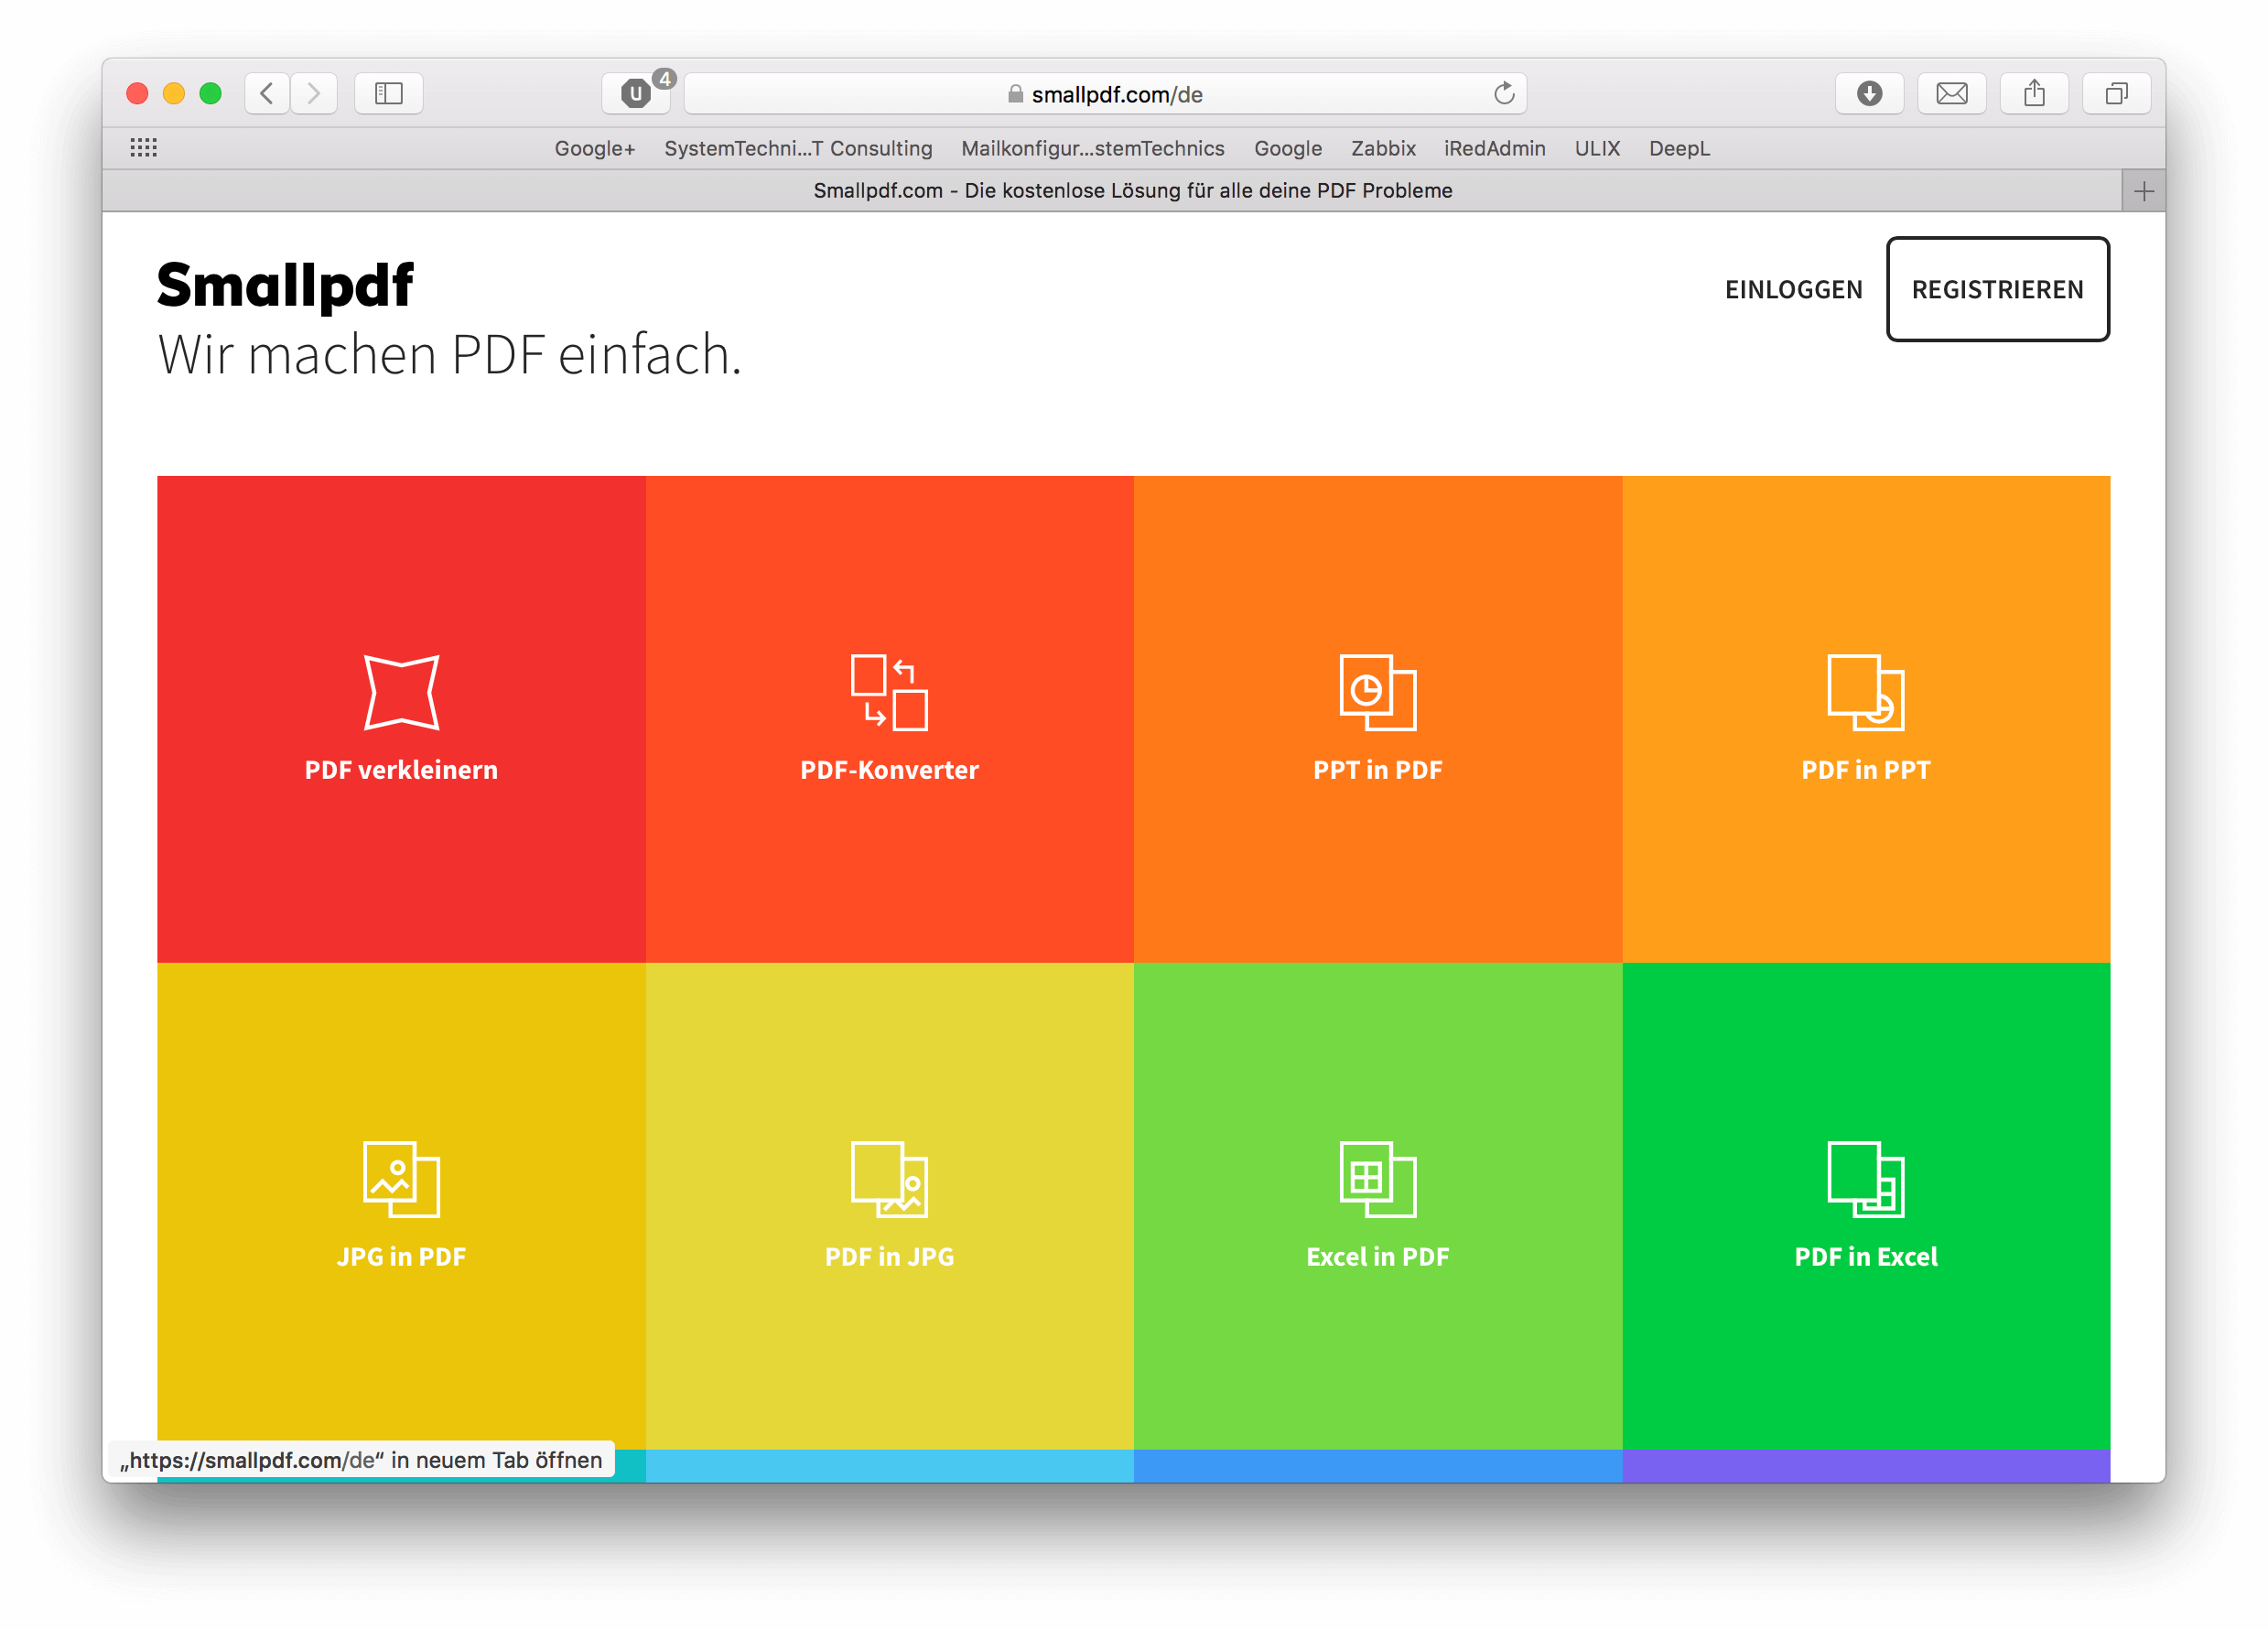Open the PDF verkleinern label link
2268x1629 pixels.
coord(401,770)
